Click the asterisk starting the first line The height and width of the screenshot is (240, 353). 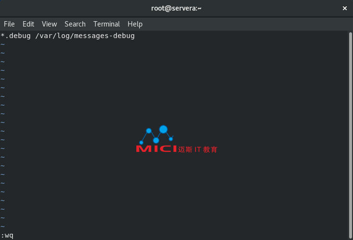tap(3, 35)
